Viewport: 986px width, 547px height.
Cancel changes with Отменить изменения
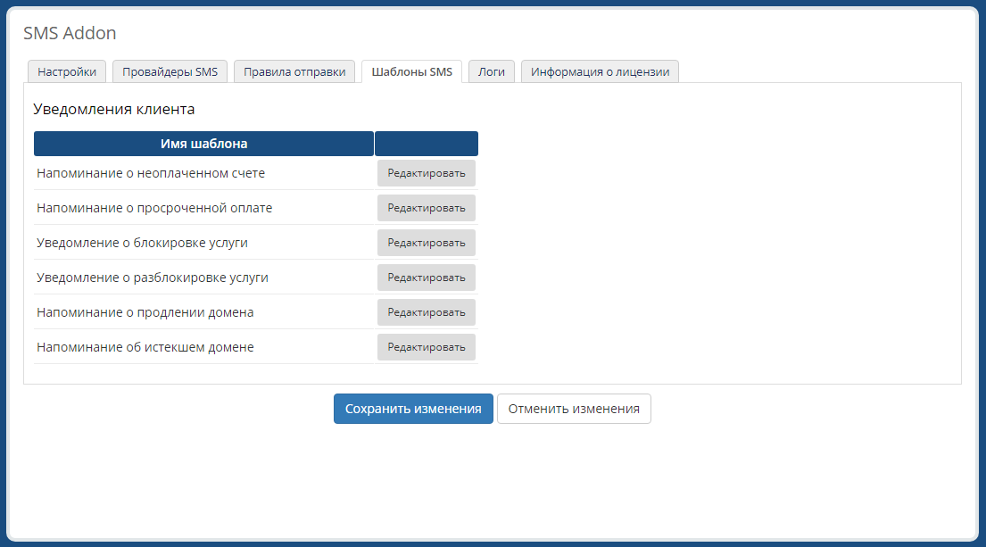tap(574, 409)
